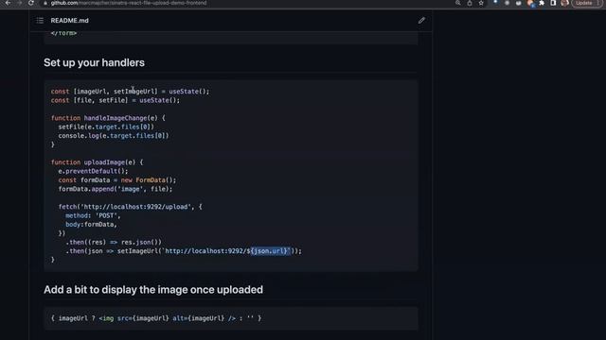Click the lock icon in the address bar
The width and height of the screenshot is (606, 340).
pos(45,3)
